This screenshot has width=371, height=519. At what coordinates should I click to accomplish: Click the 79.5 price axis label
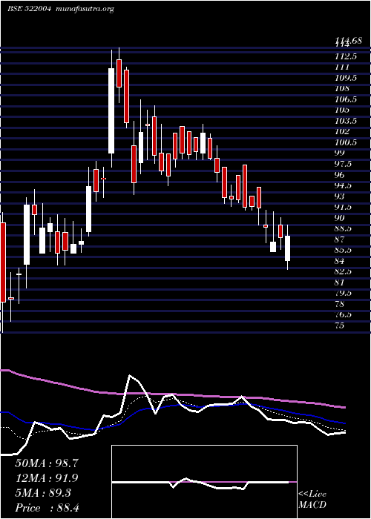344,294
